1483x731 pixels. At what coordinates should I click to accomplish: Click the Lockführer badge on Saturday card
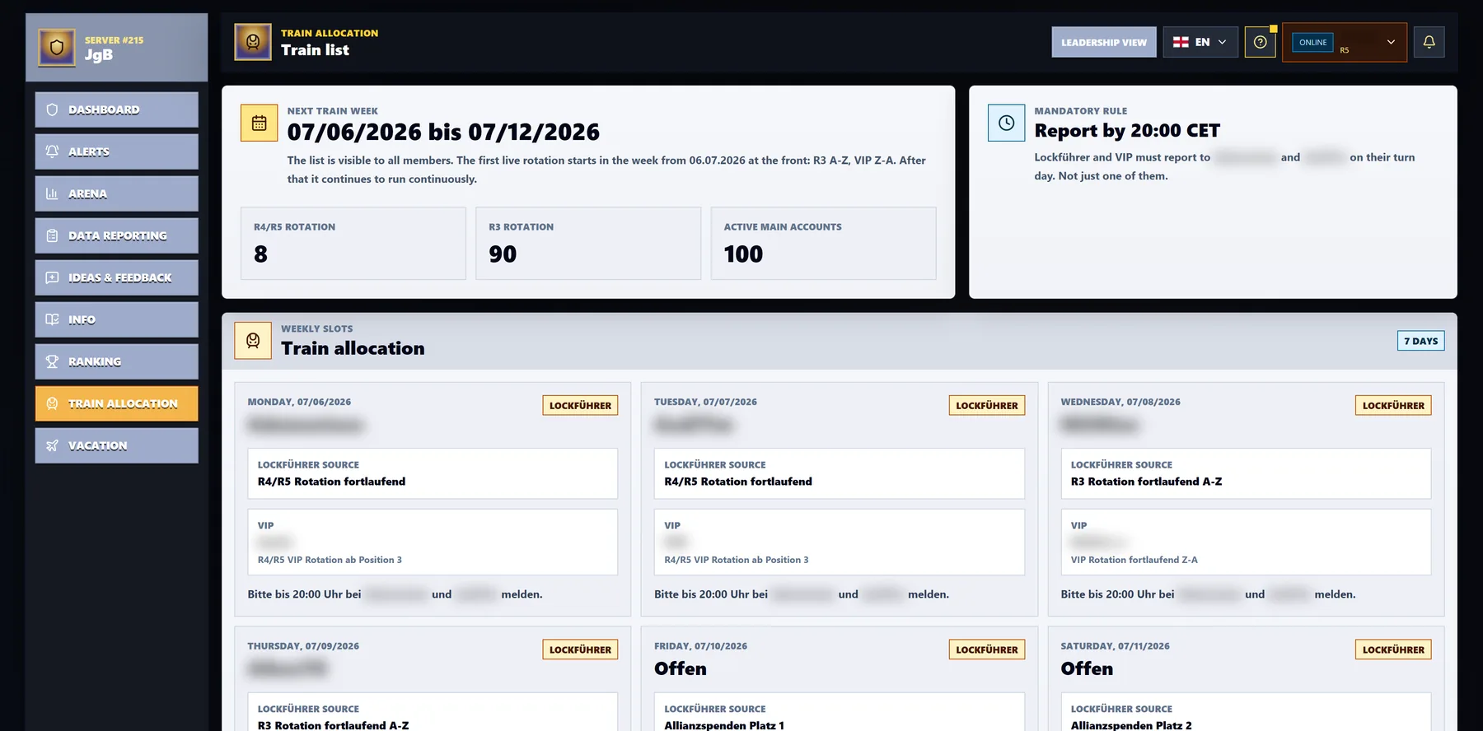coord(1393,650)
